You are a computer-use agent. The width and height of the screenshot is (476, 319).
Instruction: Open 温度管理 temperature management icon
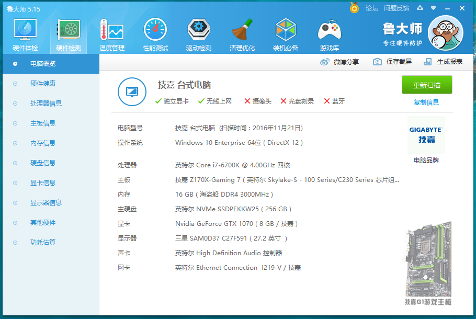(x=112, y=29)
